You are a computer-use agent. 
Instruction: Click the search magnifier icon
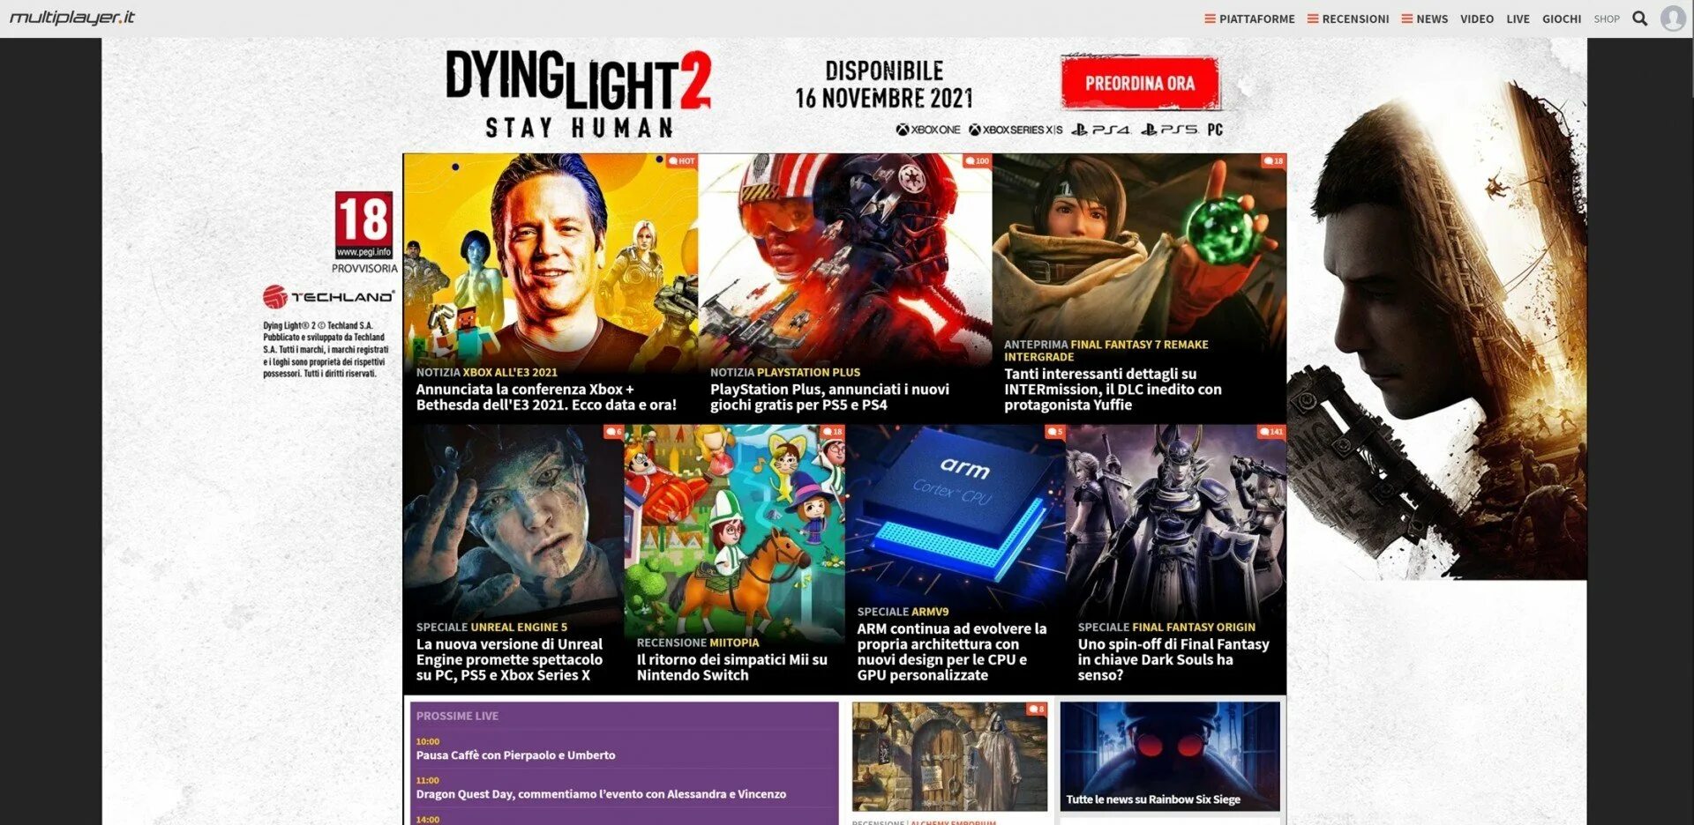[x=1639, y=19]
